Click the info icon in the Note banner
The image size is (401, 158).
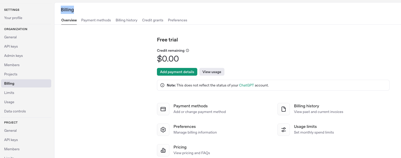tap(162, 85)
